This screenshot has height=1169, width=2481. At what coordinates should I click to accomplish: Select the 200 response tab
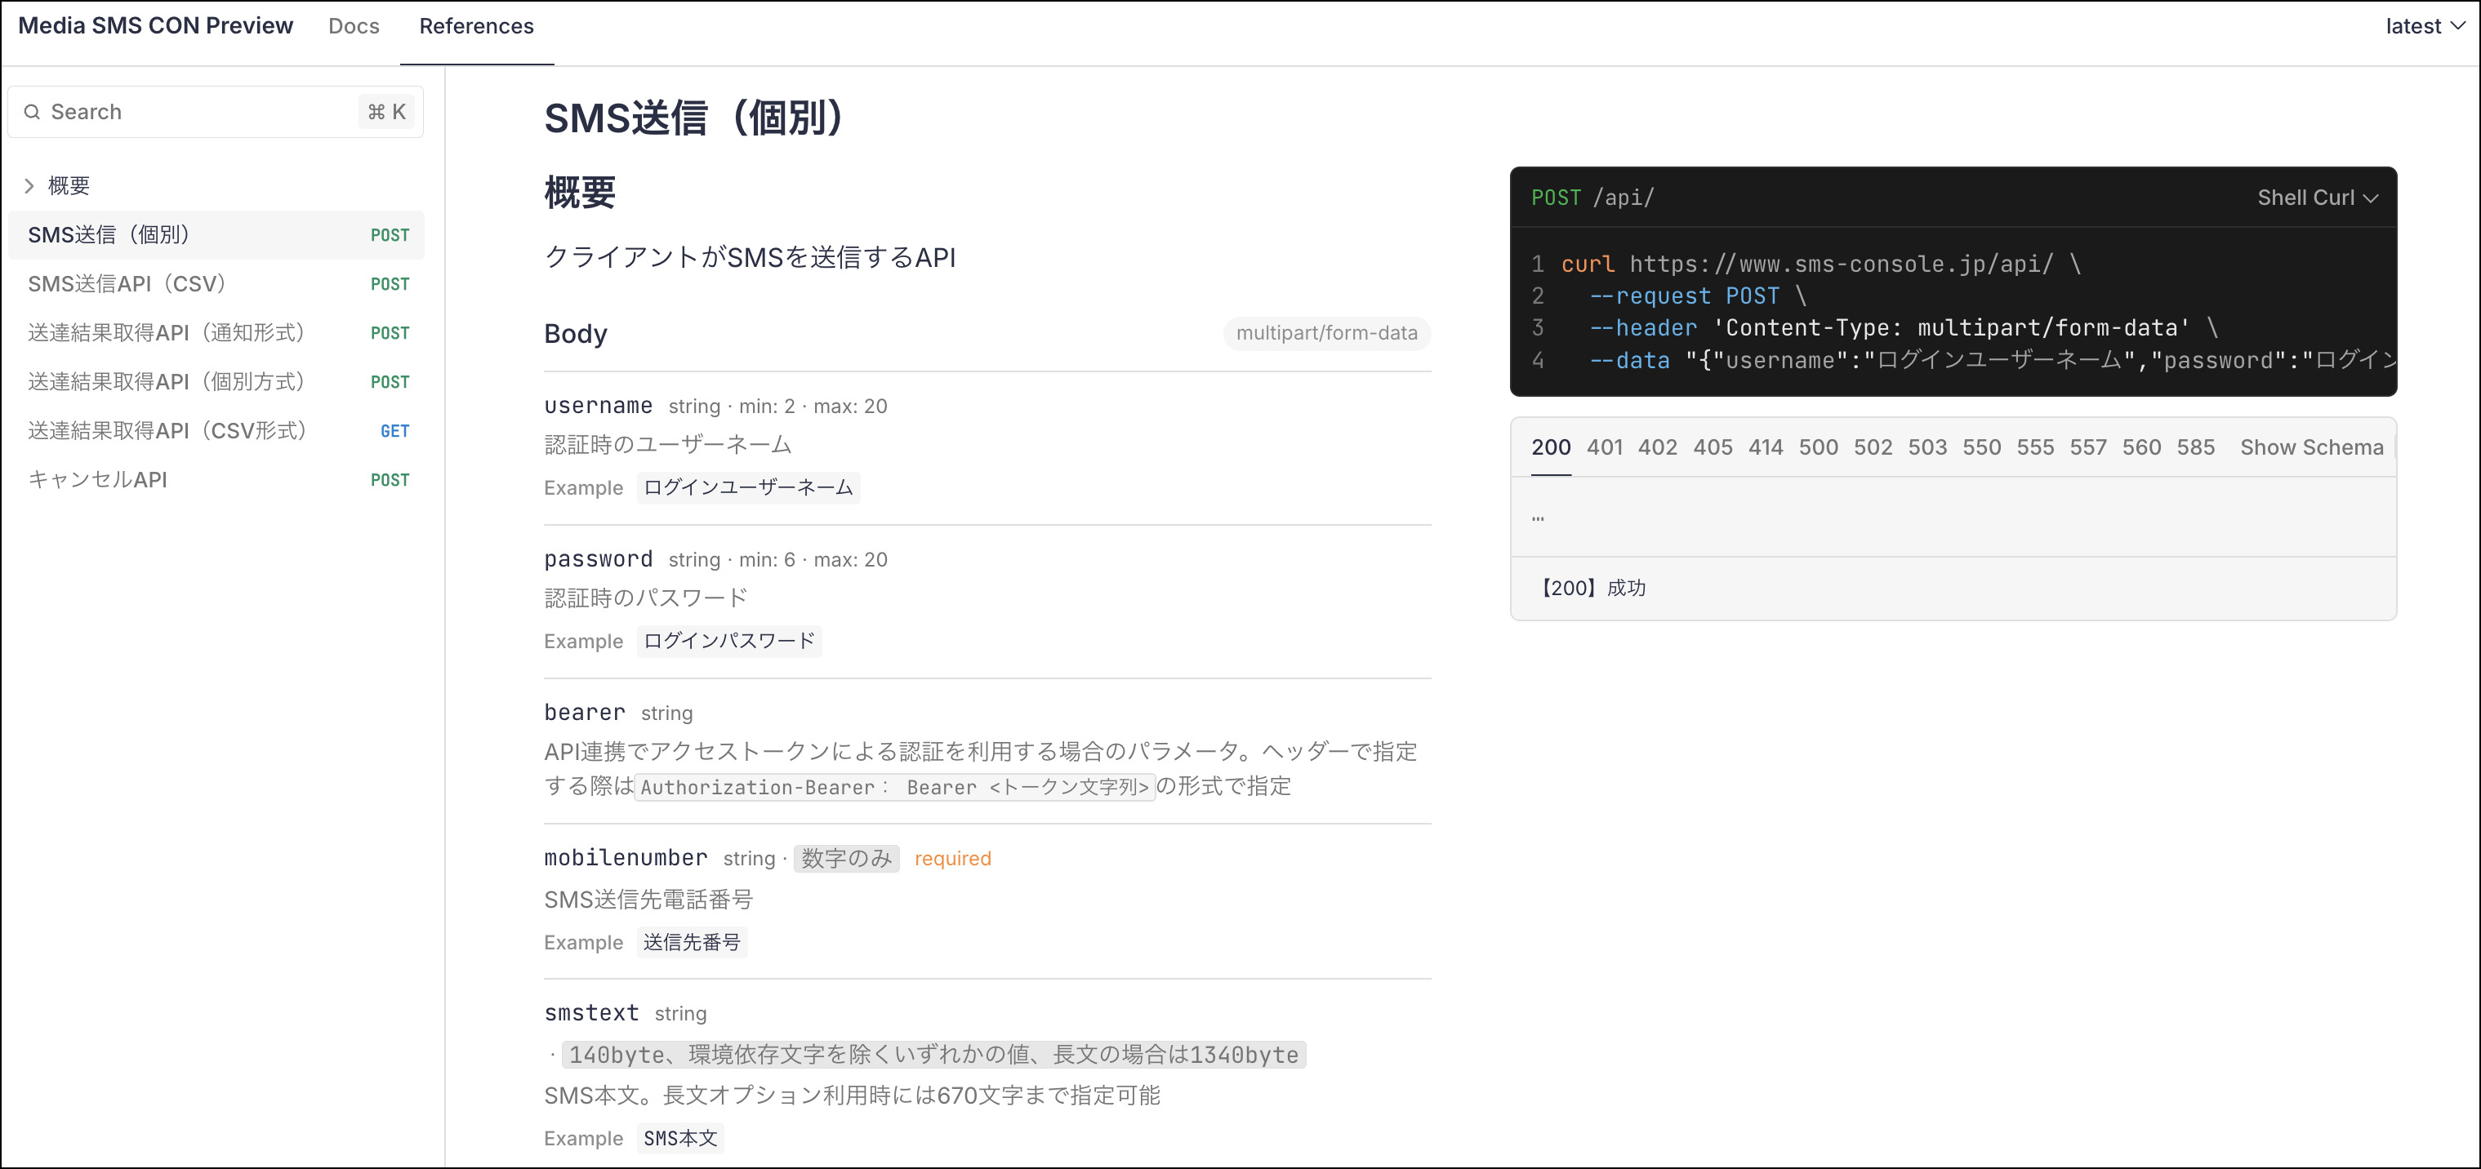click(x=1551, y=448)
